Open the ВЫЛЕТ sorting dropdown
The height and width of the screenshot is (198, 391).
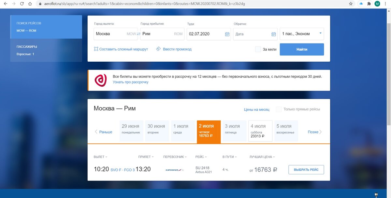pyautogui.click(x=100, y=156)
